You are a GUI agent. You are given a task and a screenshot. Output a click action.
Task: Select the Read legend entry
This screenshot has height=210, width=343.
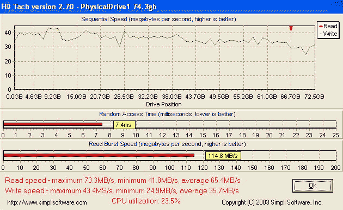point(328,26)
